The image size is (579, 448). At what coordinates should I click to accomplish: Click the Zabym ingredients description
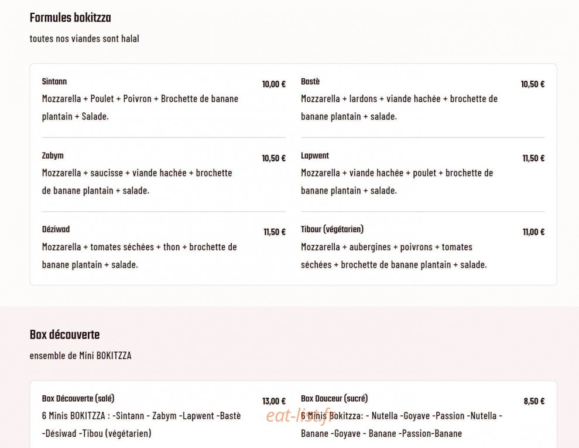point(137,182)
